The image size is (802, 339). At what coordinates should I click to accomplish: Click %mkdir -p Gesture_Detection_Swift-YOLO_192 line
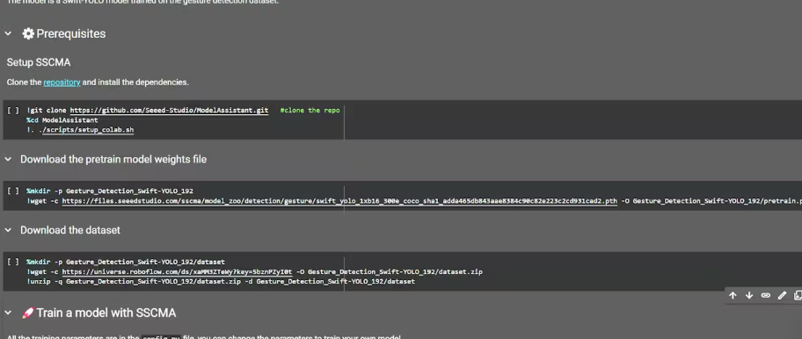(110, 191)
